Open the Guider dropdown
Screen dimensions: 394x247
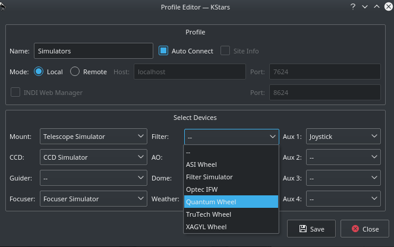93,178
